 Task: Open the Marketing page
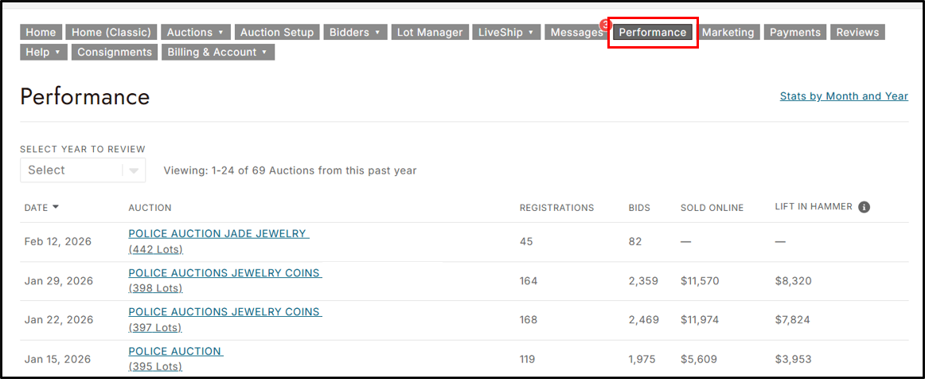[x=728, y=33]
